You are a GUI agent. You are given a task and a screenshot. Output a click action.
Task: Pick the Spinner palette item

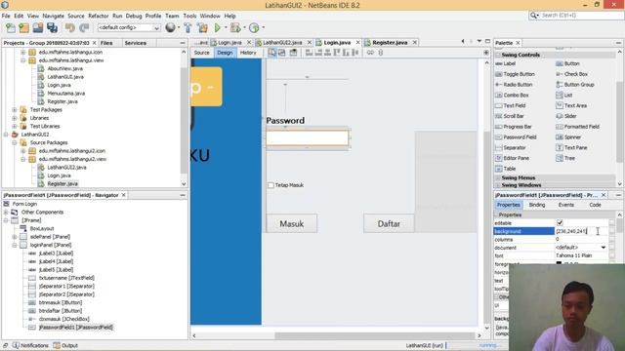[568, 136]
